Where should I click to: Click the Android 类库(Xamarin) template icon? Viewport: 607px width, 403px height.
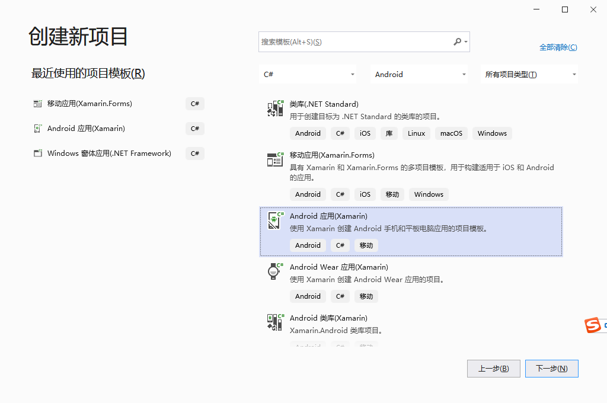275,322
